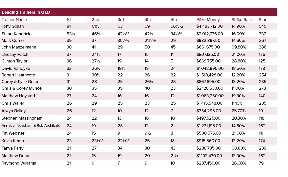Click on Chris Waller's name

[x=12, y=103]
